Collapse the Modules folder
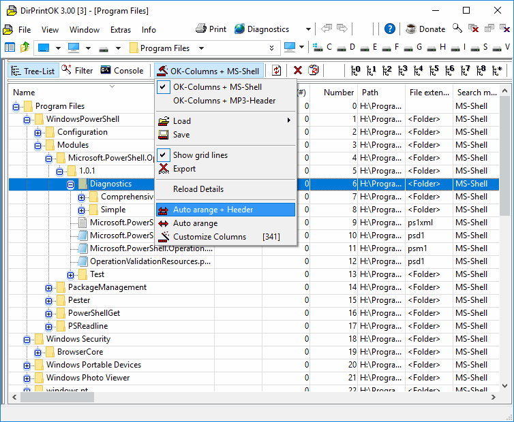514x422 pixels. 37,146
